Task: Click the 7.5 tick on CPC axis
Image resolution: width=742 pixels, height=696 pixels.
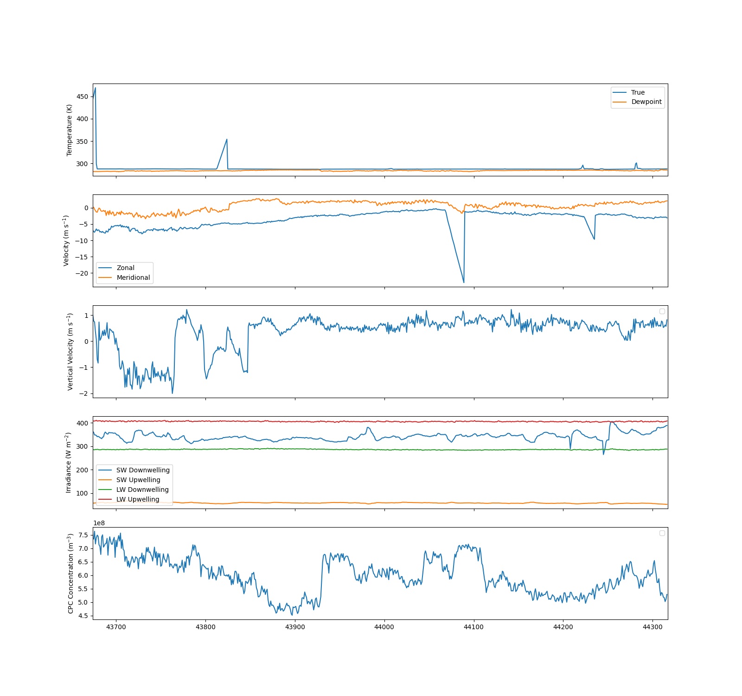Action: pyautogui.click(x=83, y=535)
